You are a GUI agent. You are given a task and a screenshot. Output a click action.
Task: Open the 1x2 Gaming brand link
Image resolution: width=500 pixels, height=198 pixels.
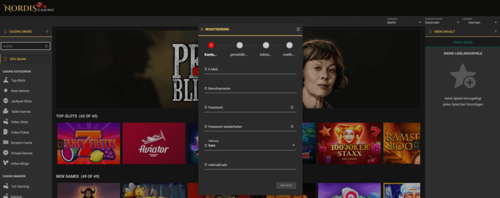pos(20,186)
